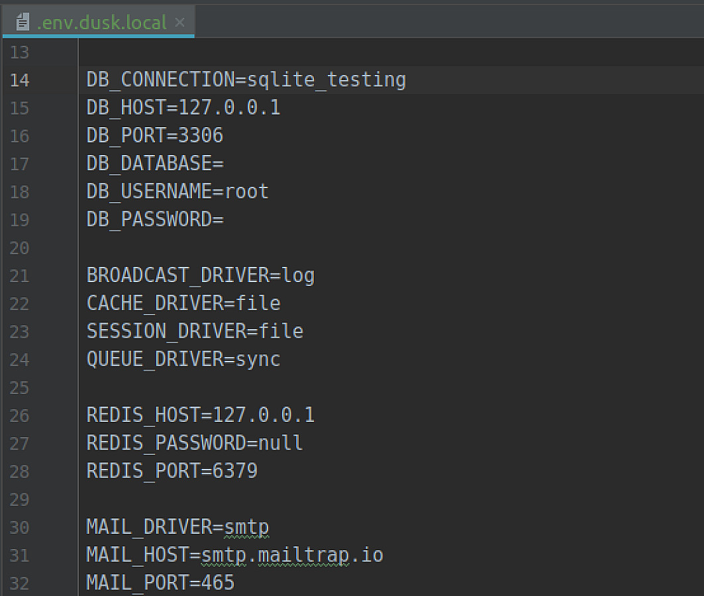This screenshot has width=704, height=596.
Task: Click line number 14 in the gutter
Action: [20, 80]
